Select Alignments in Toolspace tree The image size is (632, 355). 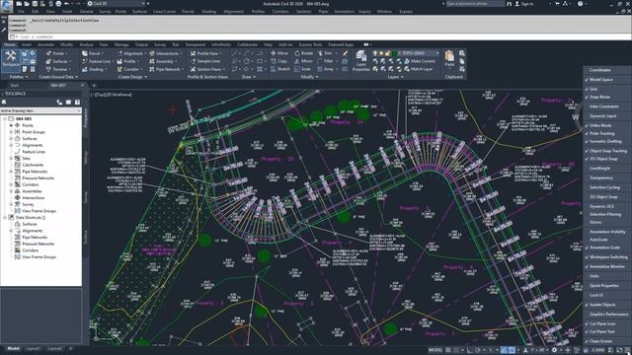[32, 145]
